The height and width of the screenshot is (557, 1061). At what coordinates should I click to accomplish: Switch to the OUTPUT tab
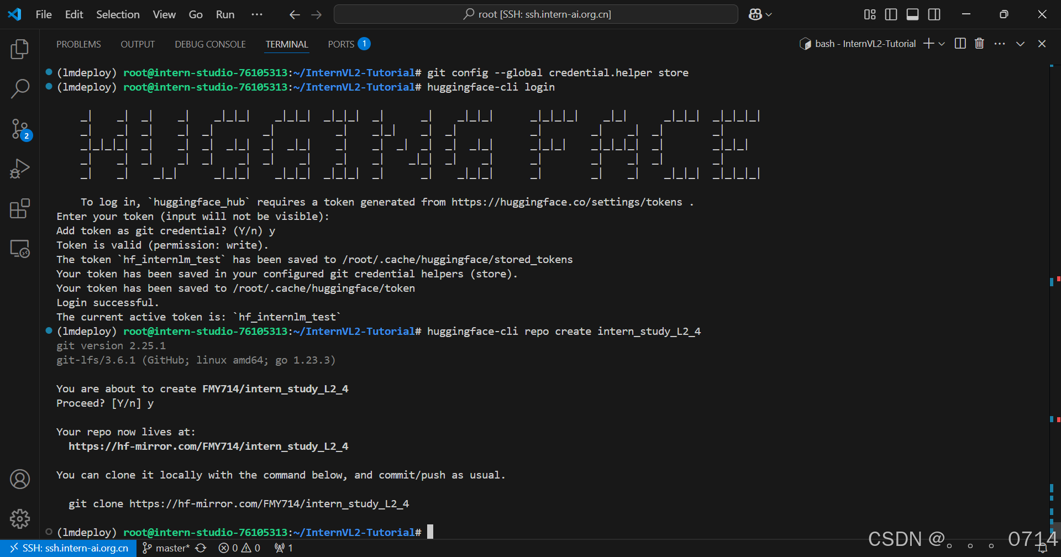(138, 44)
